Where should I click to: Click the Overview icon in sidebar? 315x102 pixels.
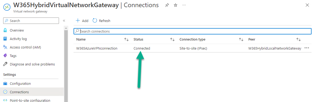click(5, 30)
